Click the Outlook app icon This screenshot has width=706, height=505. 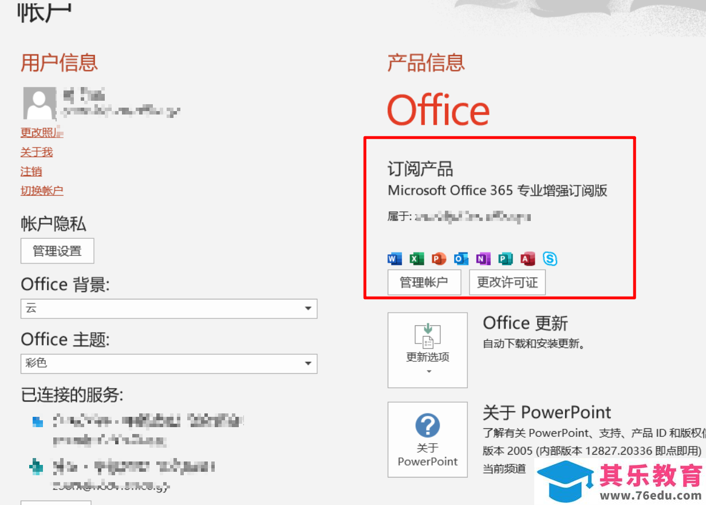point(461,259)
